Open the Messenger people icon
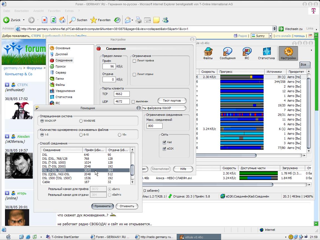320x240 pixels. (165, 20)
